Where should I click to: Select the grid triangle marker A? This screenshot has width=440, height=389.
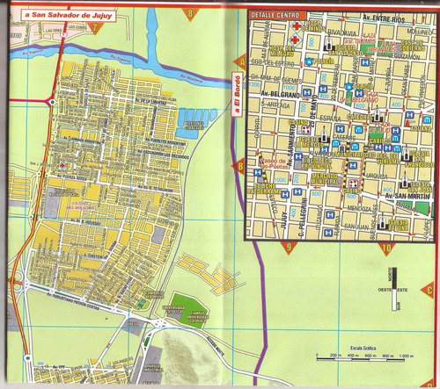(x=240, y=62)
